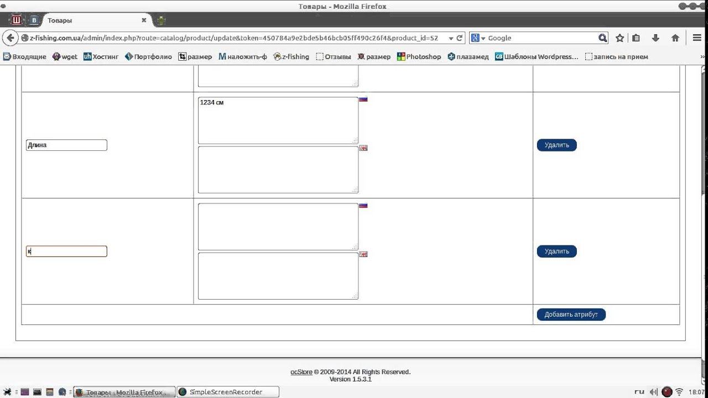Screen dimensions: 708x398
Task: Open the terminal icon in the taskbar
Action: click(x=37, y=392)
